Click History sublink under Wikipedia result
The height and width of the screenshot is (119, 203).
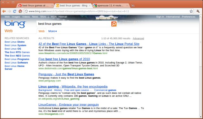coord(58,90)
